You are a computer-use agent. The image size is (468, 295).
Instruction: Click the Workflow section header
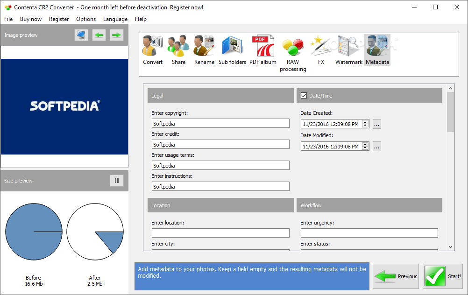pos(369,205)
